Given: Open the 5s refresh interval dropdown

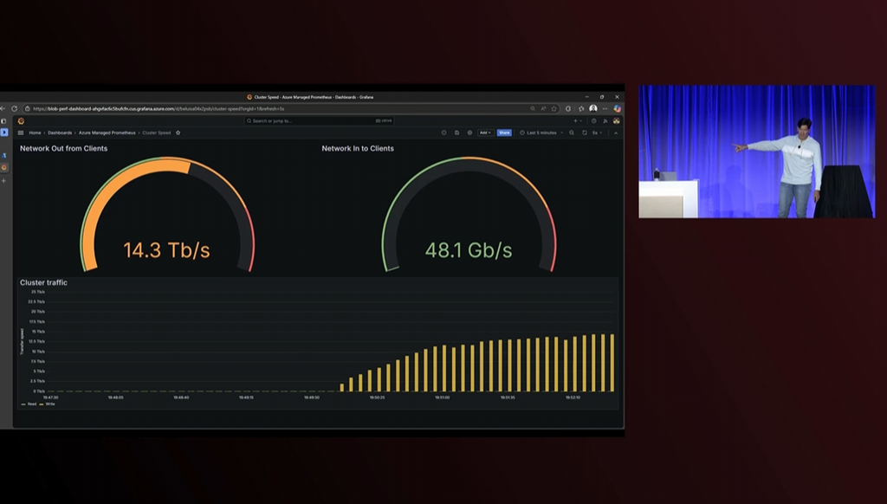Looking at the screenshot, I should [597, 133].
